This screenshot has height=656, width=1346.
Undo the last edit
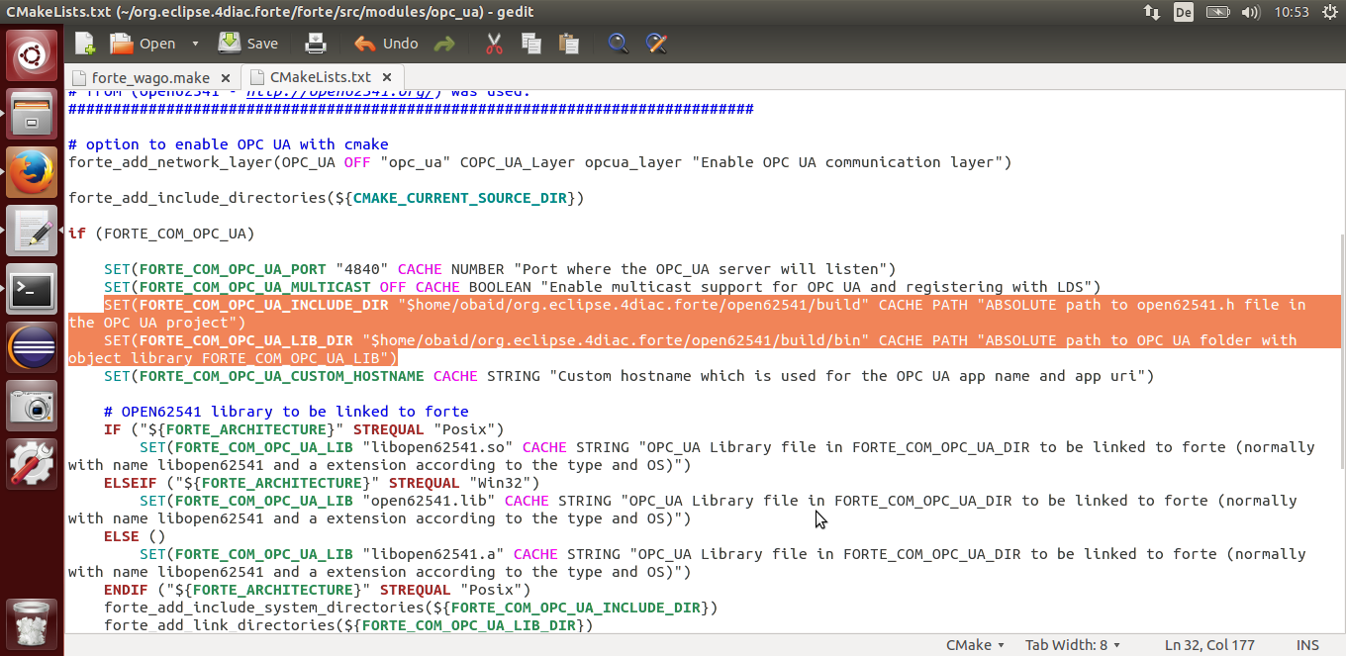pyautogui.click(x=386, y=44)
